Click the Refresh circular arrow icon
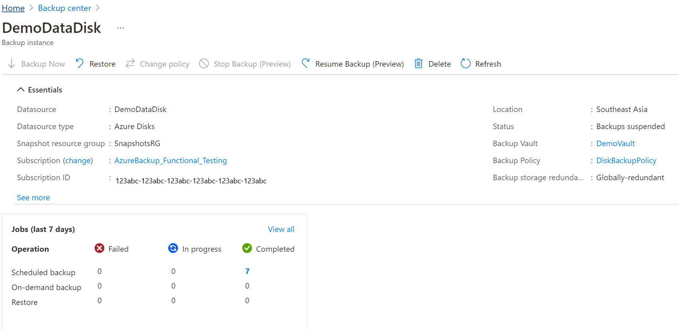Viewport: 679px width, 330px height. coord(465,64)
